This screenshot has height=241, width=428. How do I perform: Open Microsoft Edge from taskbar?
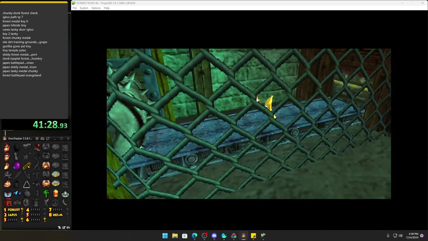[194, 236]
